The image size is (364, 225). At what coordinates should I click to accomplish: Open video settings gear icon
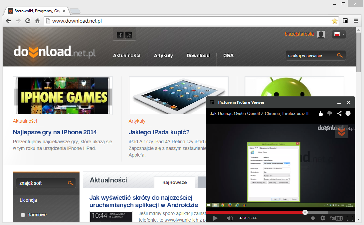pyautogui.click(x=323, y=218)
